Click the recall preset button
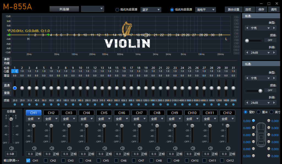 274,10
